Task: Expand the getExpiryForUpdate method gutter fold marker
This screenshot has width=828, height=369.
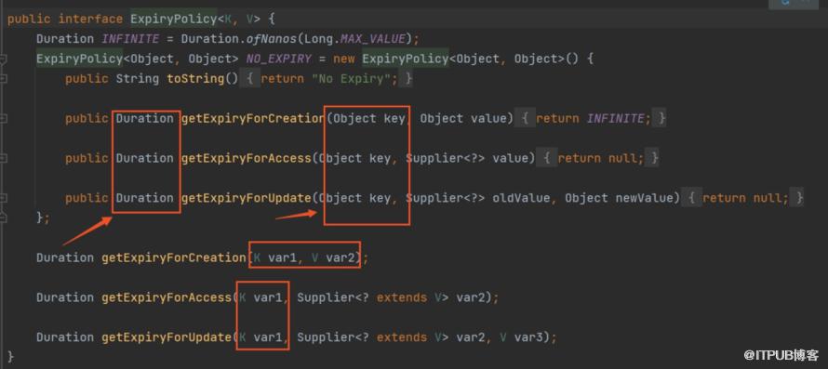Action: (3, 197)
